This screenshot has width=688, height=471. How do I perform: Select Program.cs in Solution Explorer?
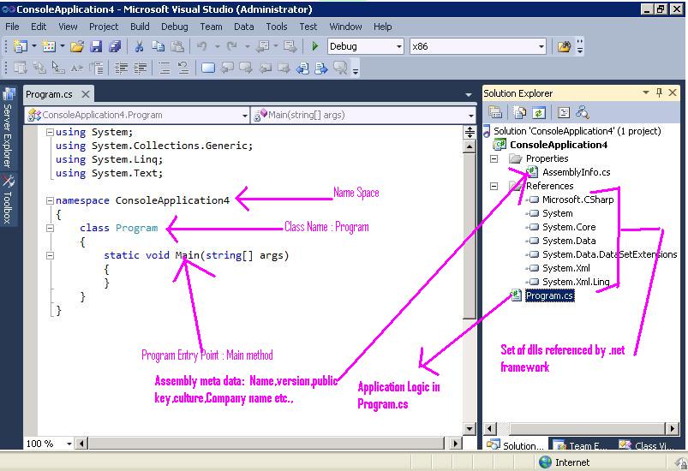click(x=549, y=296)
